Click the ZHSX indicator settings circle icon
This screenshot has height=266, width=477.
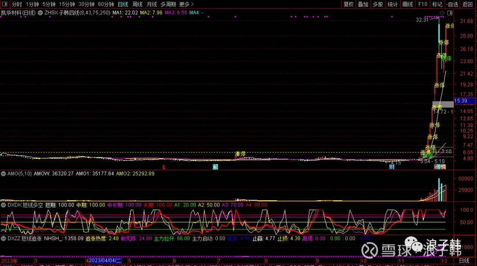click(41, 13)
